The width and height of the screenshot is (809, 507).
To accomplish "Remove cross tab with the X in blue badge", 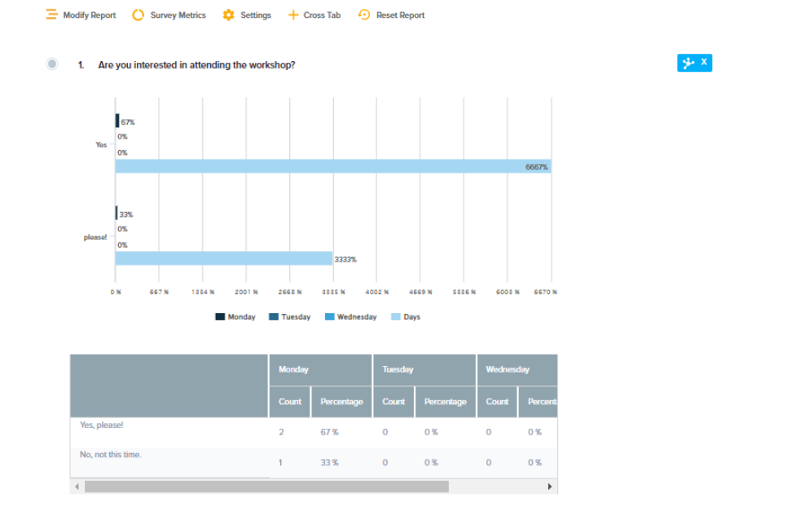I will (x=704, y=62).
